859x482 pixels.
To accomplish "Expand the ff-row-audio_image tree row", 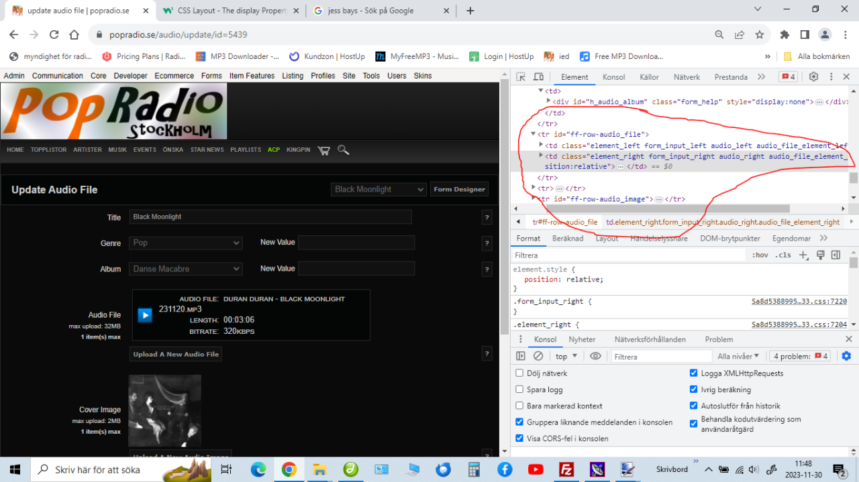I will coord(534,199).
